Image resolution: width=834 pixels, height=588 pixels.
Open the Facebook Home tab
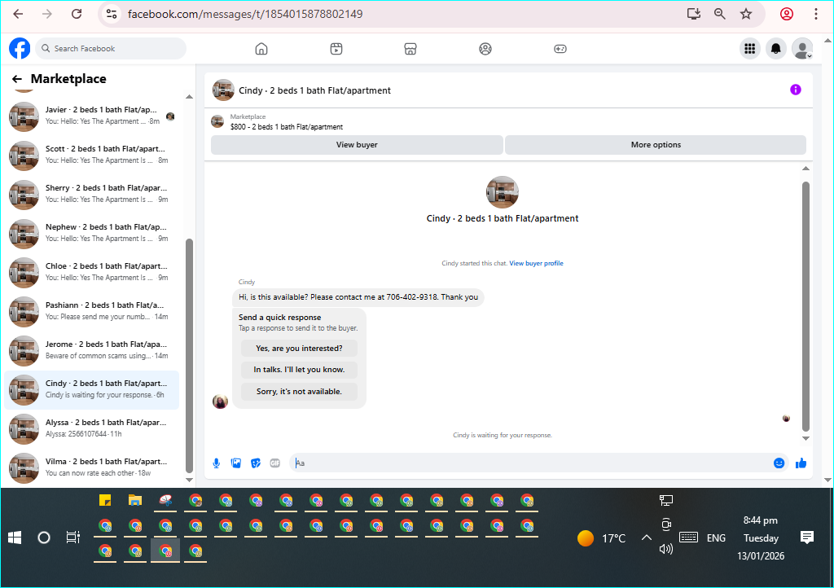pos(261,49)
